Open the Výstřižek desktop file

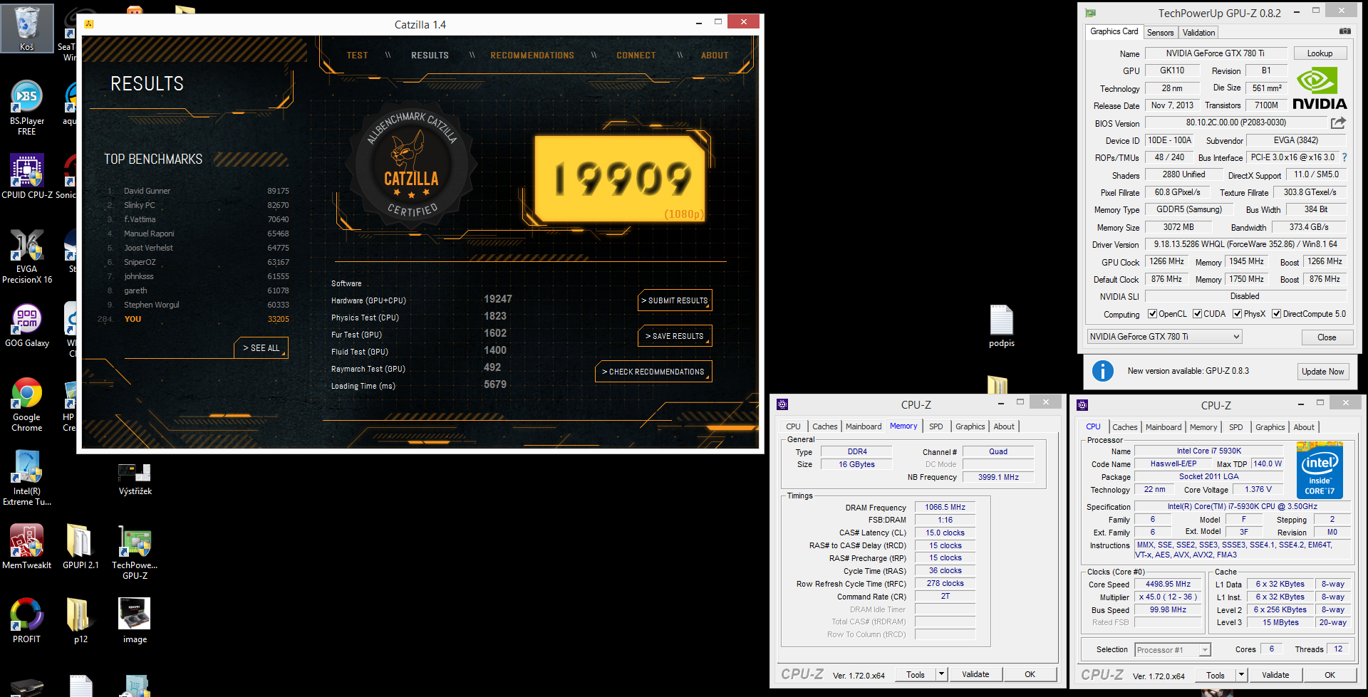[135, 478]
